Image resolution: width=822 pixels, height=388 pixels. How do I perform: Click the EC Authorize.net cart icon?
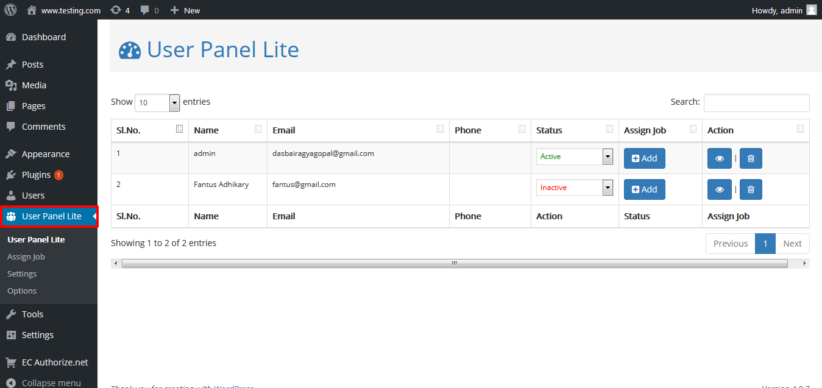point(11,362)
